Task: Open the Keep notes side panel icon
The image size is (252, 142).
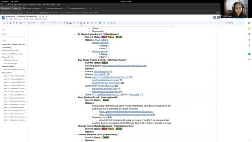Action: [x=249, y=29]
